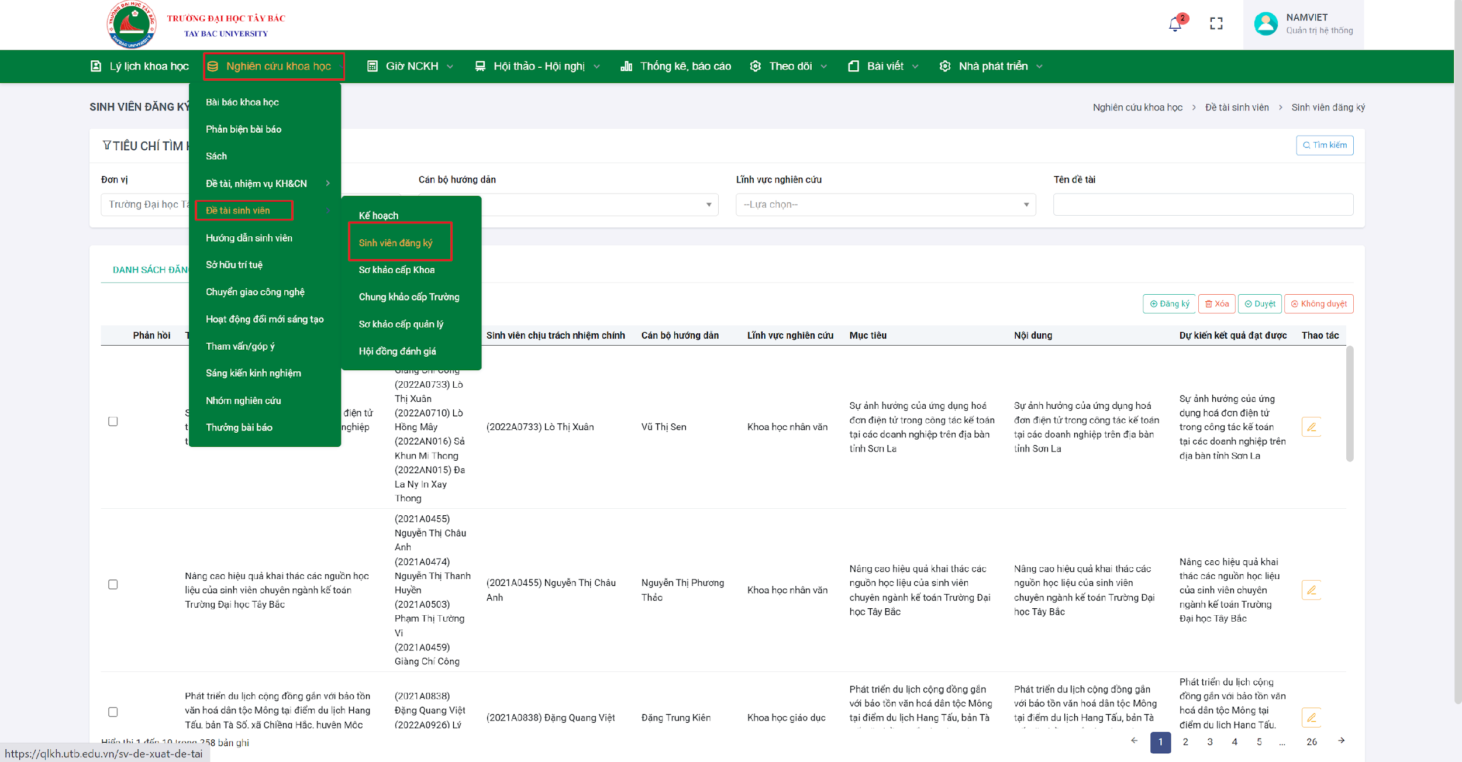1462x762 pixels.
Task: Click the table vertical scrollbar
Action: (x=1349, y=404)
